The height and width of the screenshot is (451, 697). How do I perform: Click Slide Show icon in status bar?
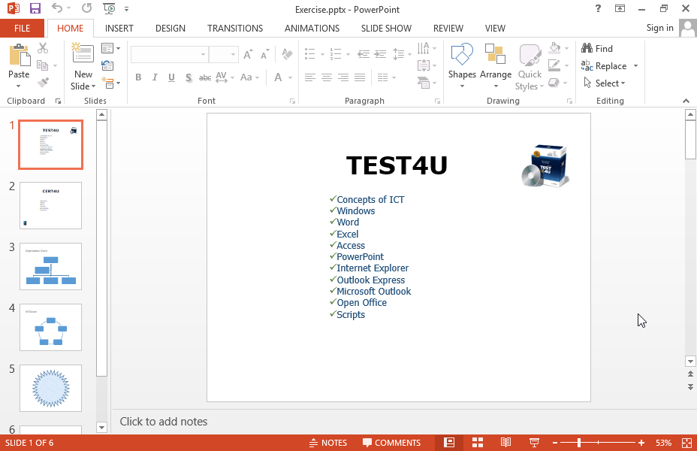click(534, 443)
